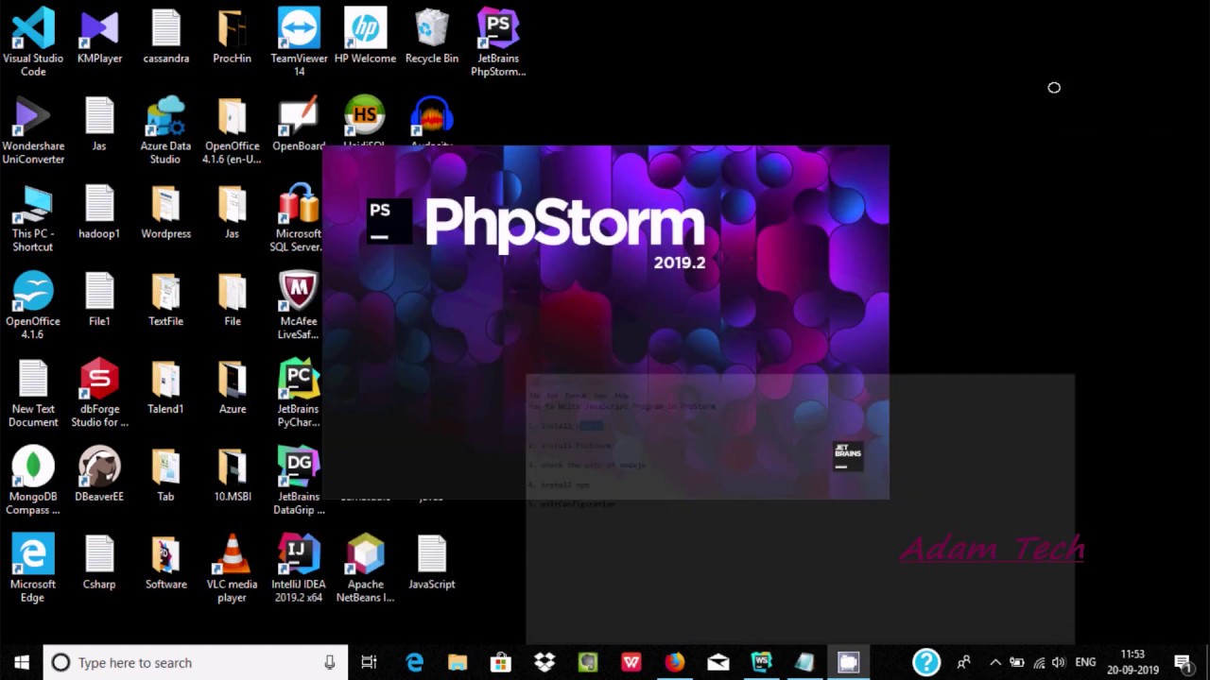Viewport: 1210px width, 680px height.
Task: Select the Talend1 folder icon
Action: [165, 380]
